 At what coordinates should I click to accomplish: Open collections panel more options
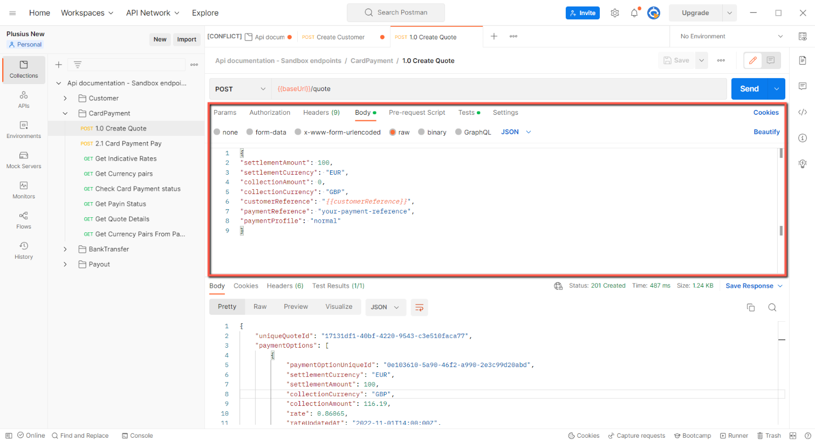[x=194, y=65]
